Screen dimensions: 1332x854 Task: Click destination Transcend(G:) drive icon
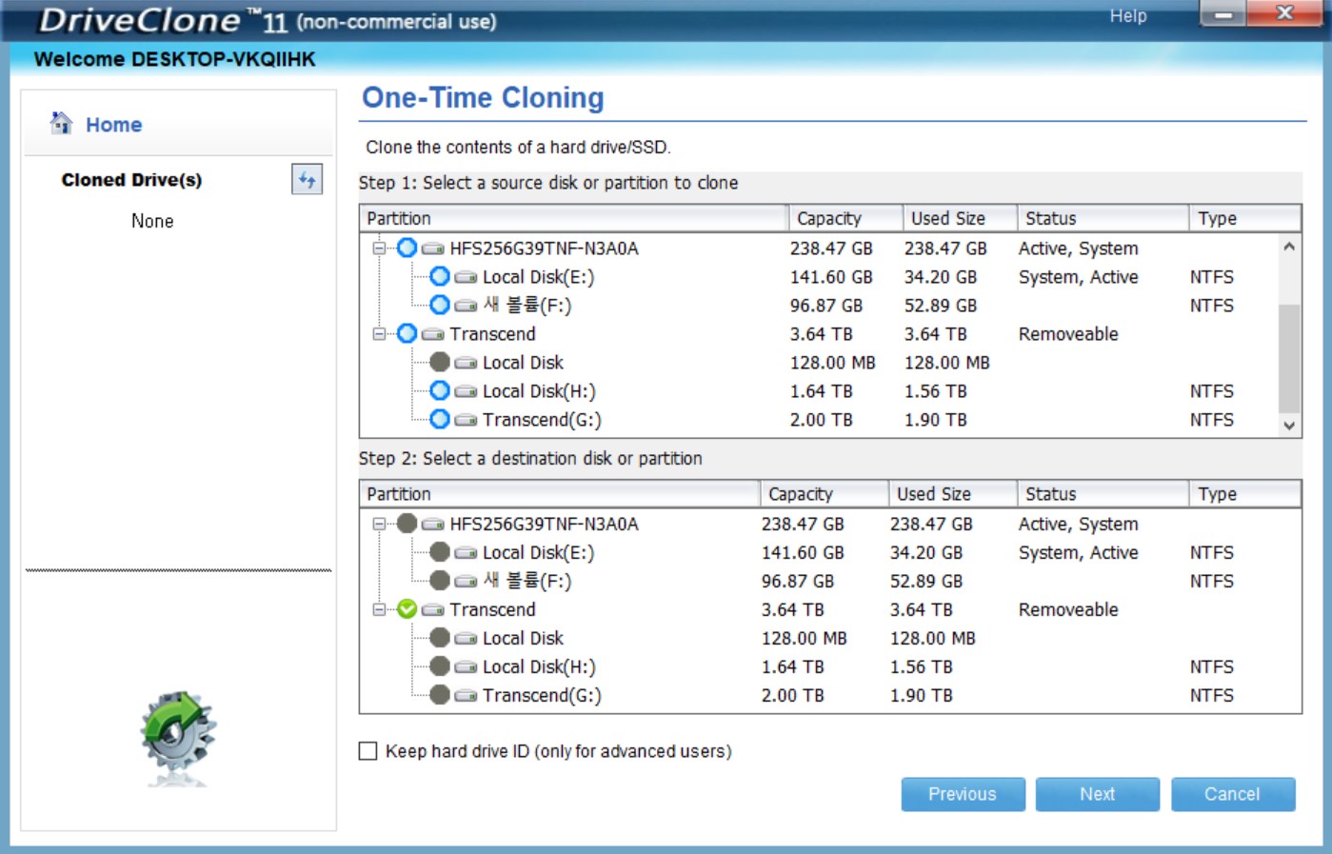(x=466, y=696)
